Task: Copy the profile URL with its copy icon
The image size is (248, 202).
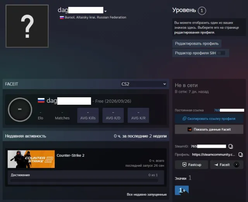Action: 241,155
